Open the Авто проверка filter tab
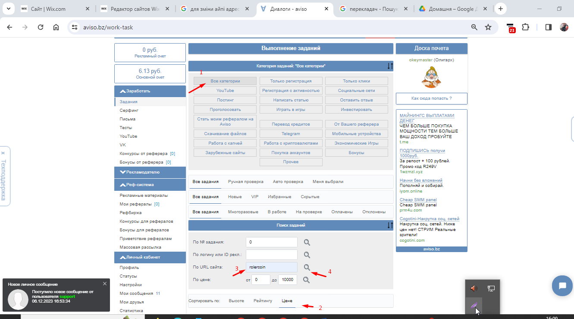This screenshot has height=319, width=574. (x=288, y=182)
